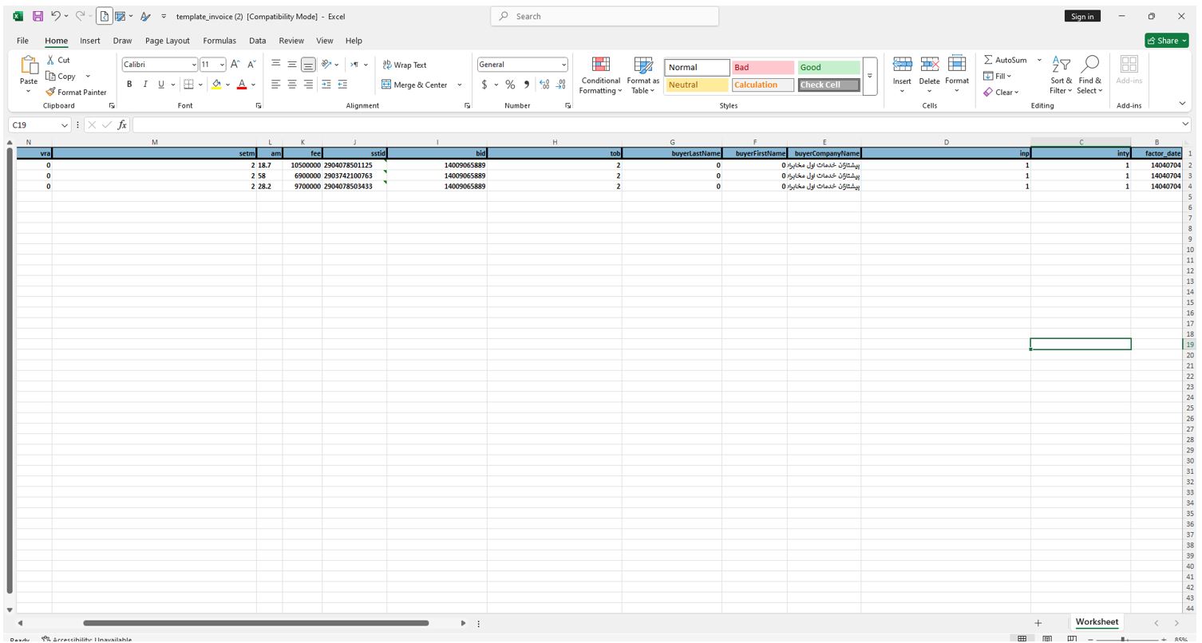Click the Format Painter brush icon
Viewport: 1202px width, 643px height.
coord(51,93)
